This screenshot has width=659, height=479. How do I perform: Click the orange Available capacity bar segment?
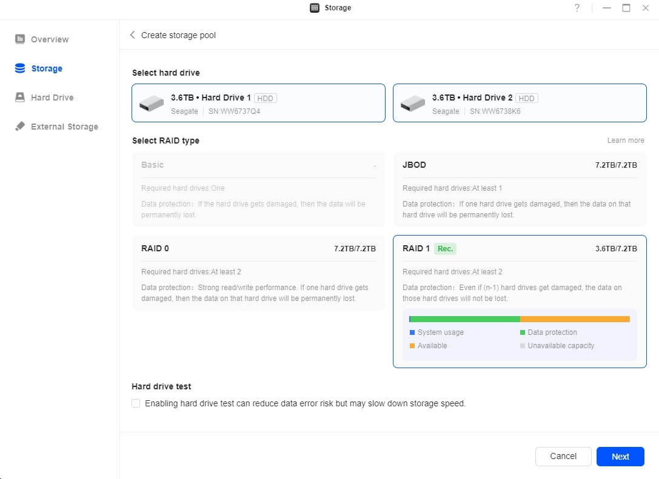click(575, 319)
